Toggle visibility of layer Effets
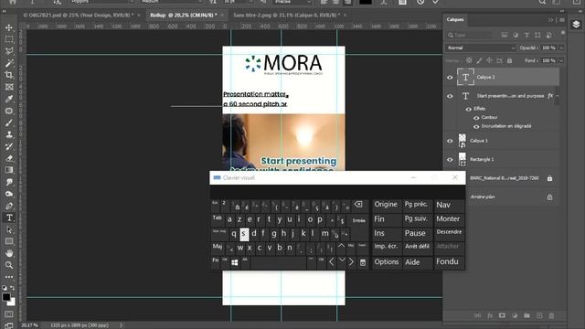 (x=469, y=109)
